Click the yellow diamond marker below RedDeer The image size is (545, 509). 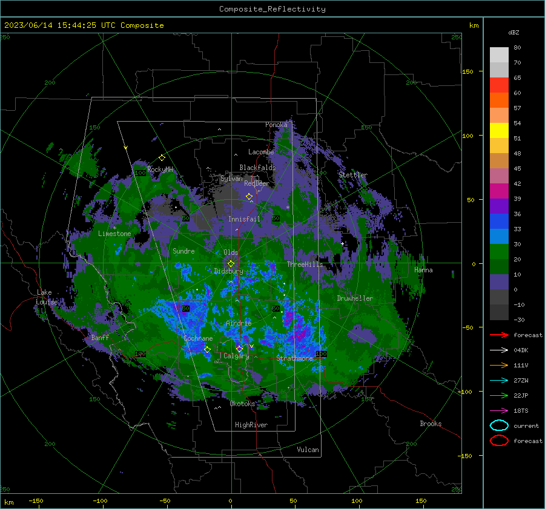click(x=249, y=197)
